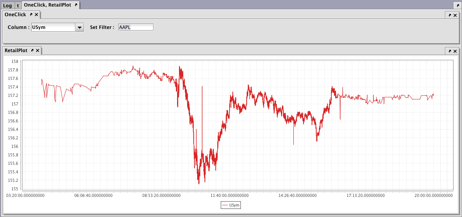Detach OneClick using arrow beside its label
462x217 pixels.
(31, 15)
